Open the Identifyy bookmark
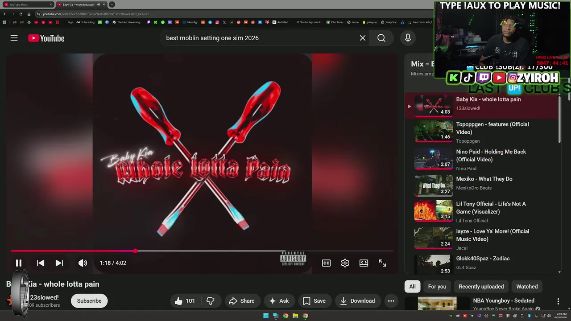 point(190,22)
